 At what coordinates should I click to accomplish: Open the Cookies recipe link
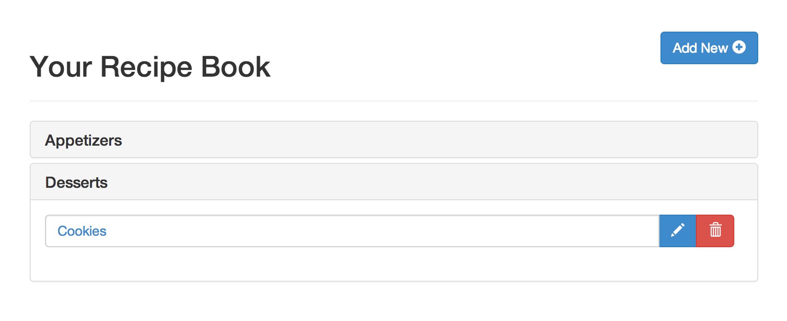pos(82,231)
